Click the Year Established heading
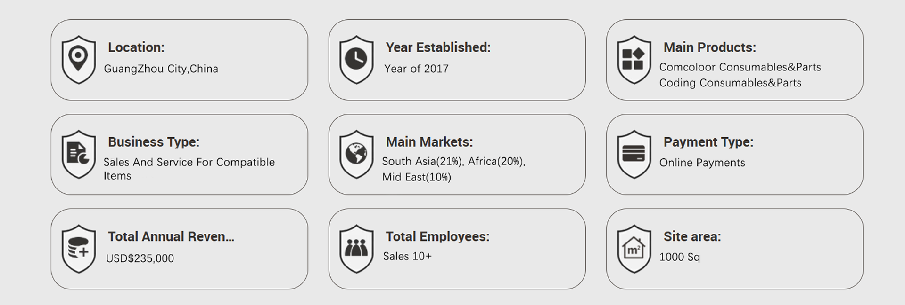Viewport: 905px width, 305px height. click(x=438, y=47)
